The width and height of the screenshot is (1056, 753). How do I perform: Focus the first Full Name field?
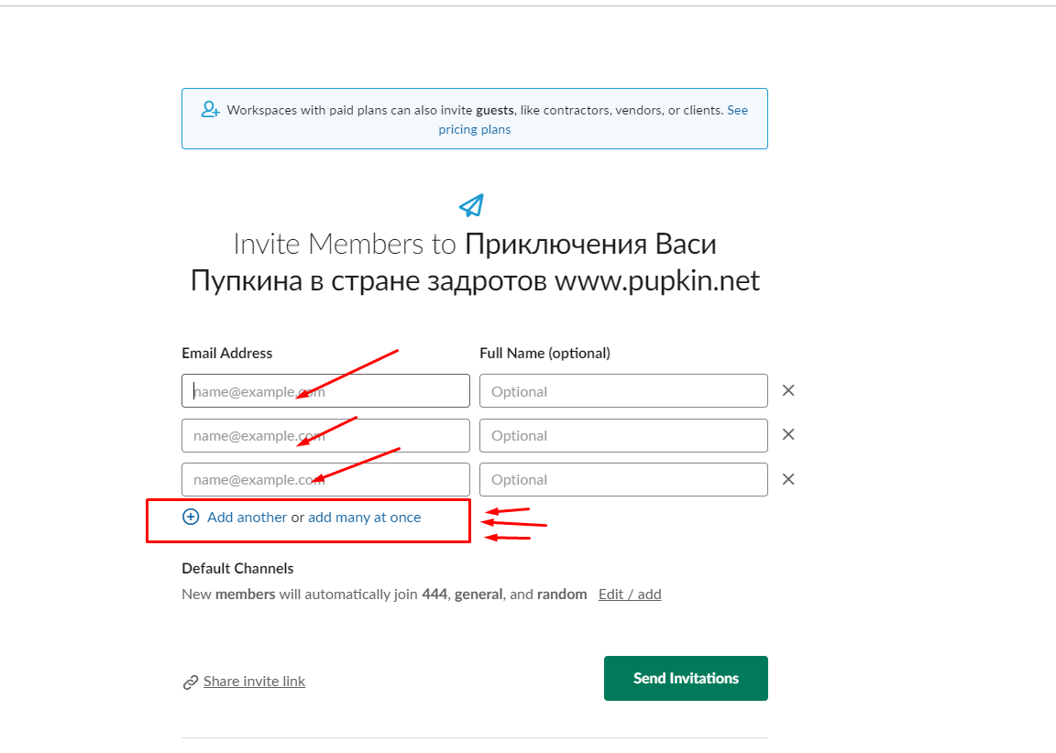click(623, 391)
